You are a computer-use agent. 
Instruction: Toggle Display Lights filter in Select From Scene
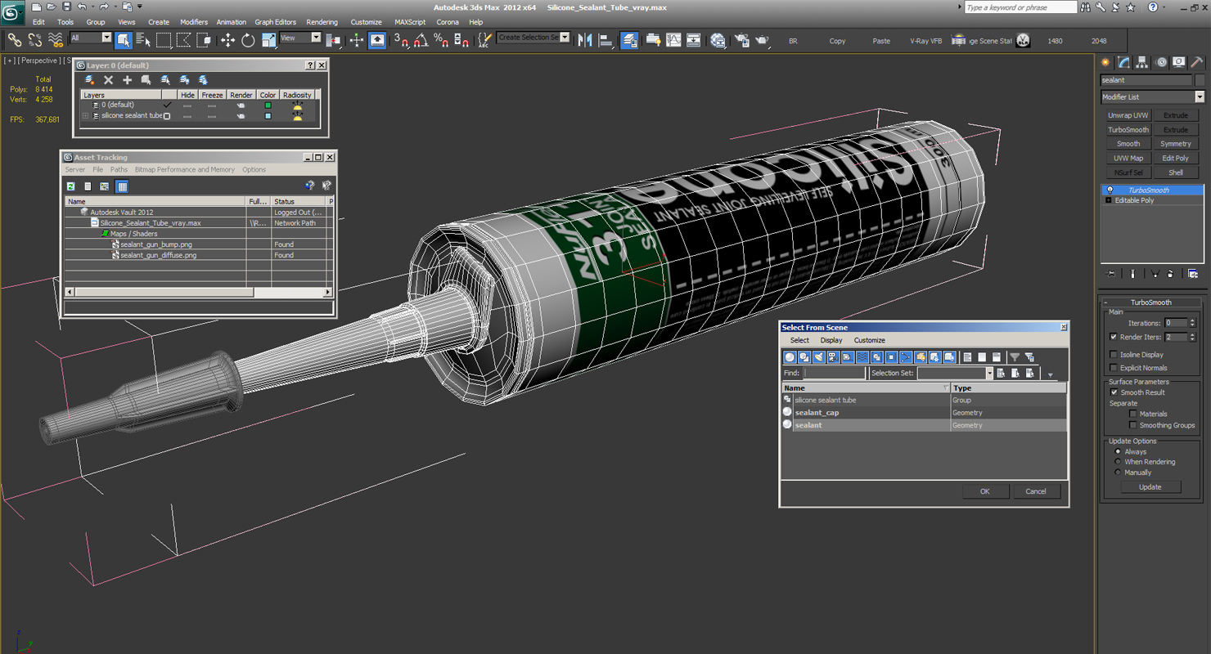tap(818, 357)
